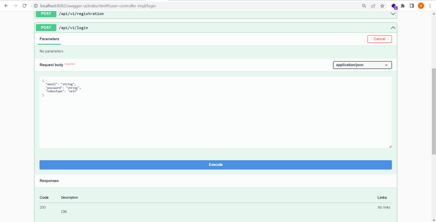The image size is (436, 222).
Task: Click the blue Execute button
Action: [215, 165]
